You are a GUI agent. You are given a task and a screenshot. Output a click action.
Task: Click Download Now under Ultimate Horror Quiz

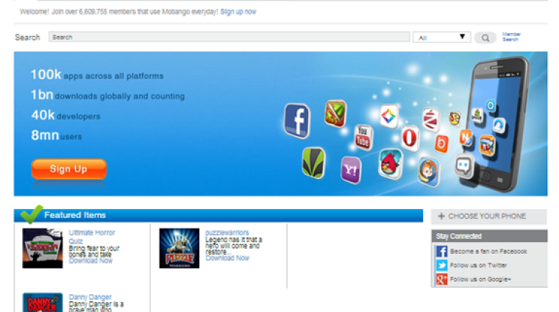point(90,260)
